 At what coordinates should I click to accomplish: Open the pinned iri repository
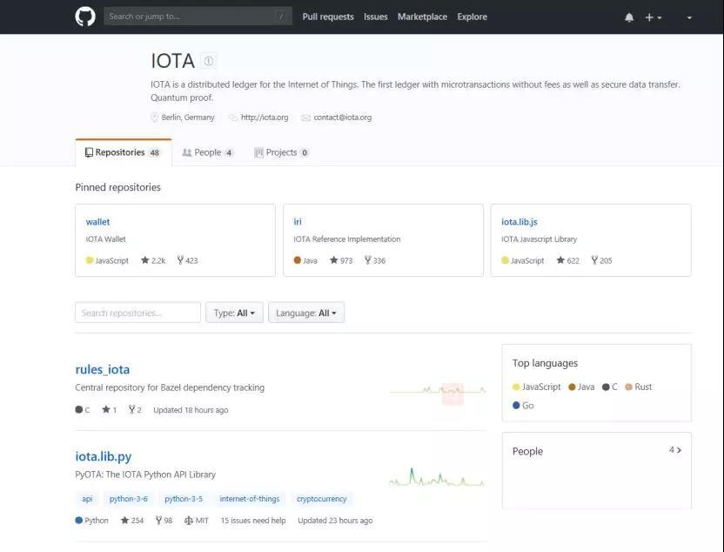[298, 222]
